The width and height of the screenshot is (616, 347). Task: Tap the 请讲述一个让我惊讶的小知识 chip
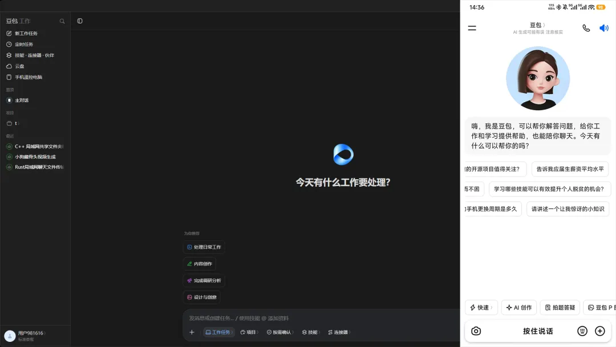pos(568,209)
